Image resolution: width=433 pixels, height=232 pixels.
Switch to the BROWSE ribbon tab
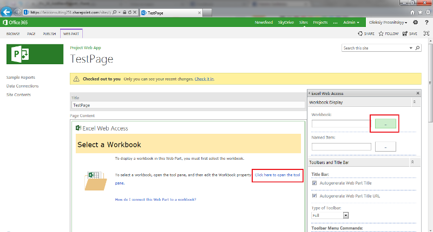(13, 33)
